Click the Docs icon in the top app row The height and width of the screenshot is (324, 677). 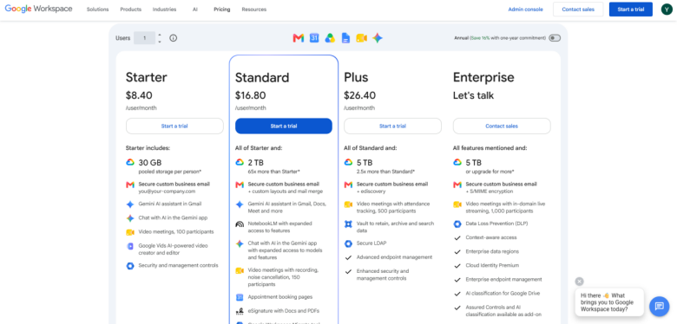(345, 38)
